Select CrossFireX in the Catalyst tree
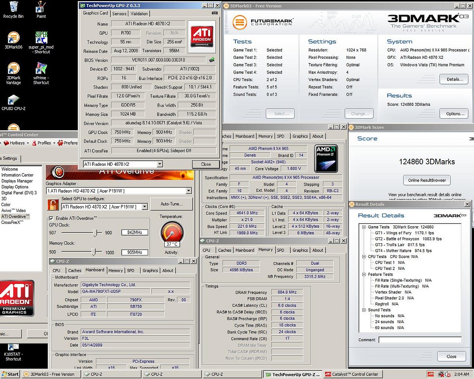 [12, 222]
